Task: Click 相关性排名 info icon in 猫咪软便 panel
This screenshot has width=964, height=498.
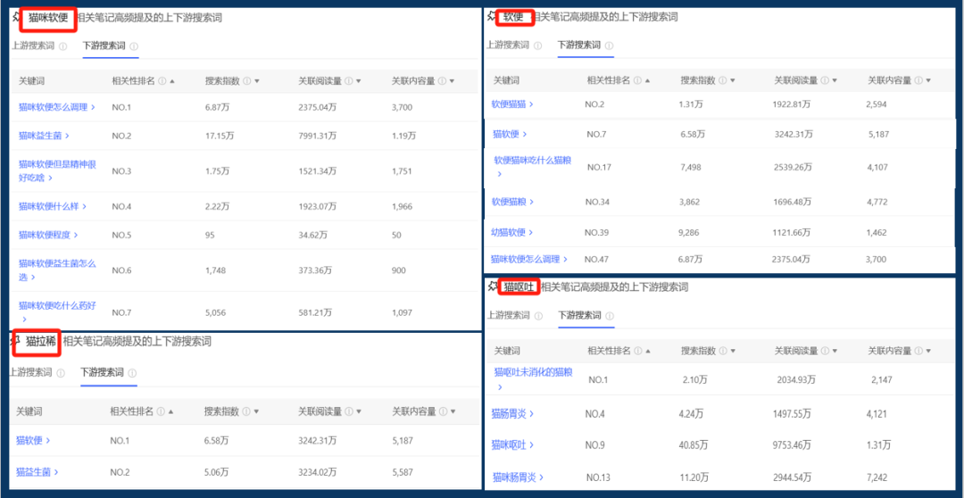Action: tap(162, 81)
